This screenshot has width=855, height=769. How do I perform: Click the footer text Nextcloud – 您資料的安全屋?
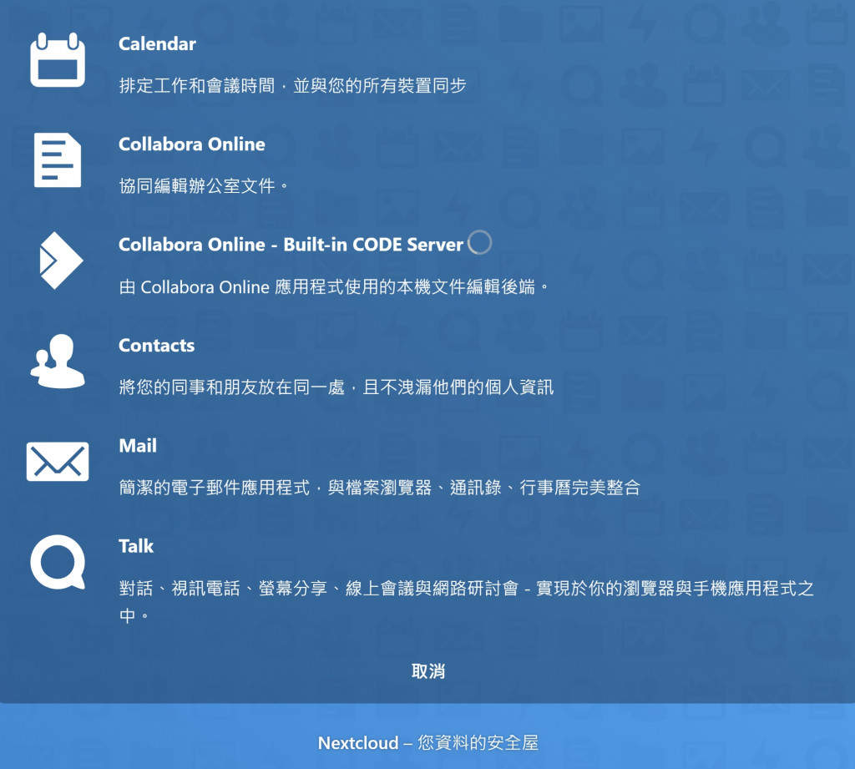[x=428, y=743]
